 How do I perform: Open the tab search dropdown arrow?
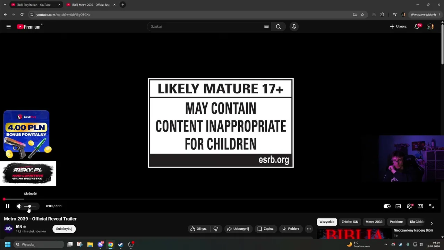click(x=5, y=5)
